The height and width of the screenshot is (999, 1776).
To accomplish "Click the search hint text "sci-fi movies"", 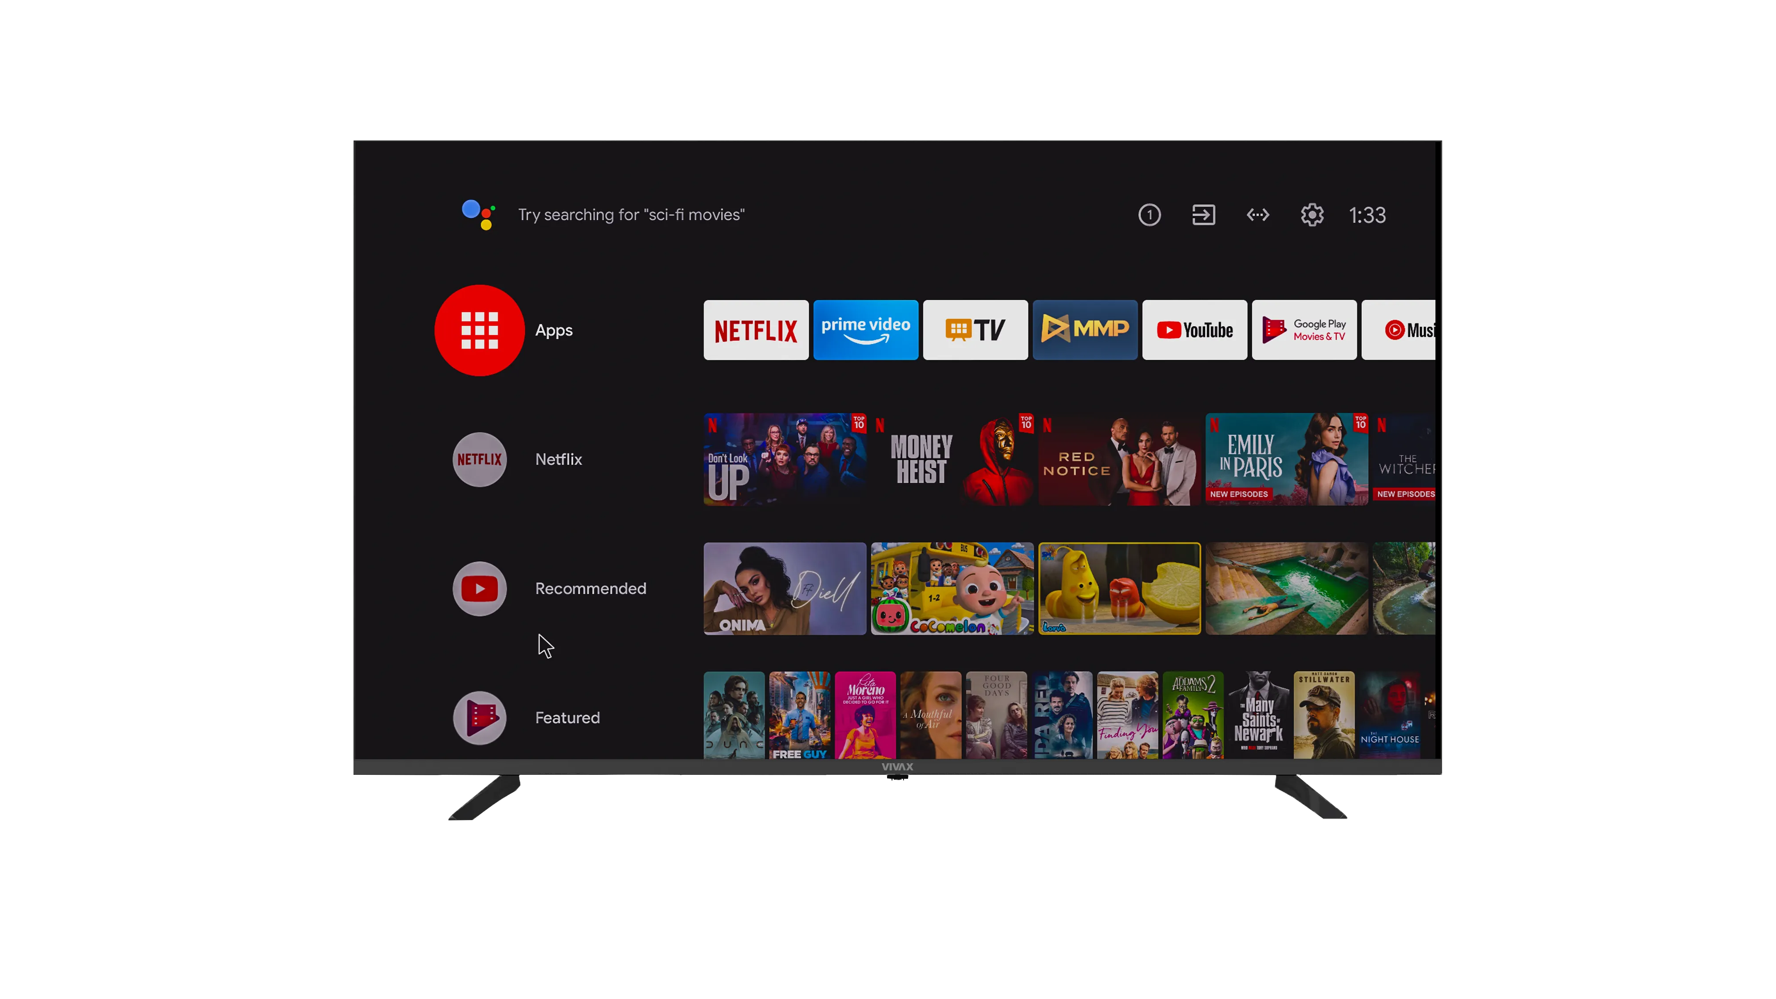I will point(694,214).
